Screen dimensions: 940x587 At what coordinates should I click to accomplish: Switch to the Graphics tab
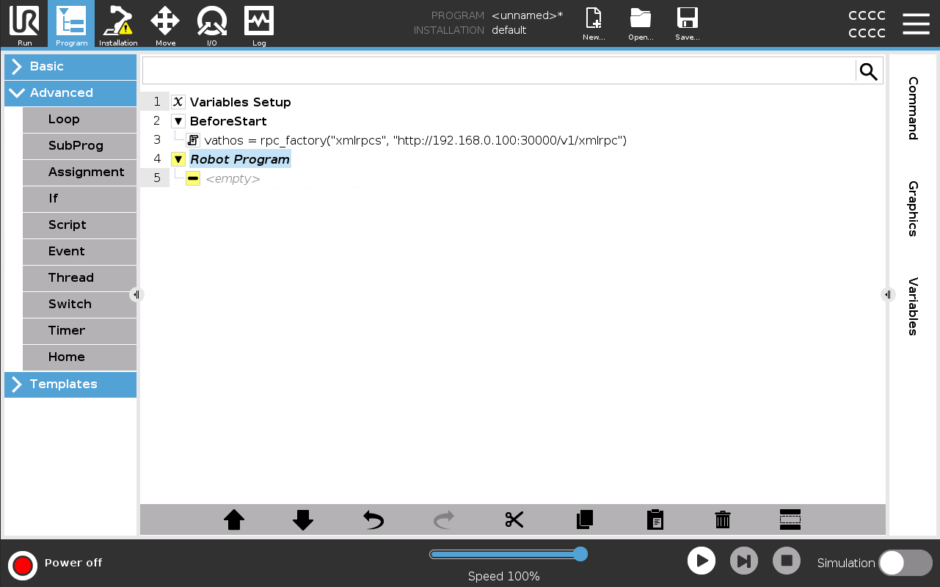[912, 211]
